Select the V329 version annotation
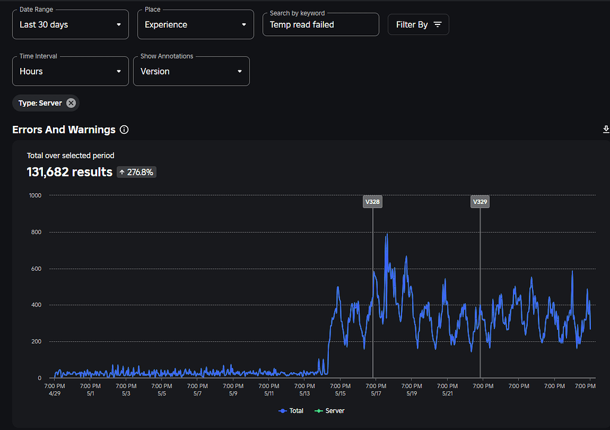The height and width of the screenshot is (430, 610). tap(480, 202)
